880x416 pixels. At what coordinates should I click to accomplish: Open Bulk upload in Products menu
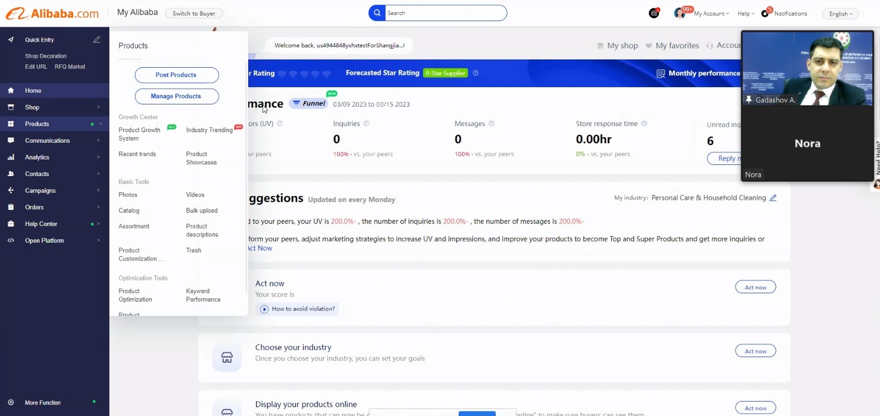point(202,210)
